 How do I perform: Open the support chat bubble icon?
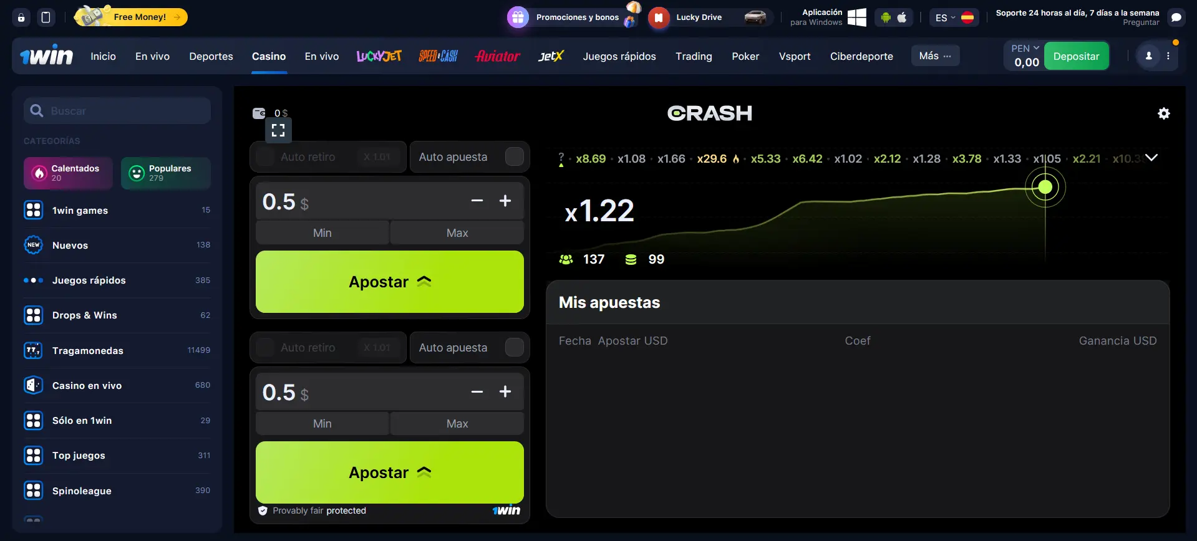tap(1176, 17)
